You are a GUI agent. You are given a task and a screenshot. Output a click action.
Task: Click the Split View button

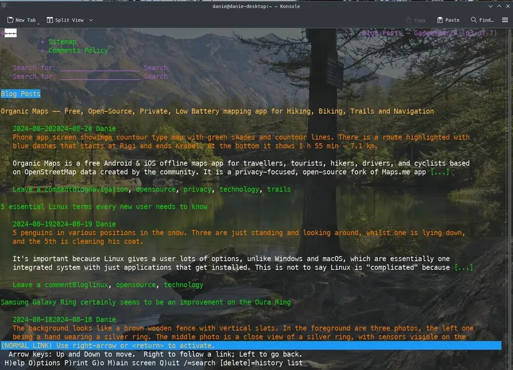coord(65,20)
